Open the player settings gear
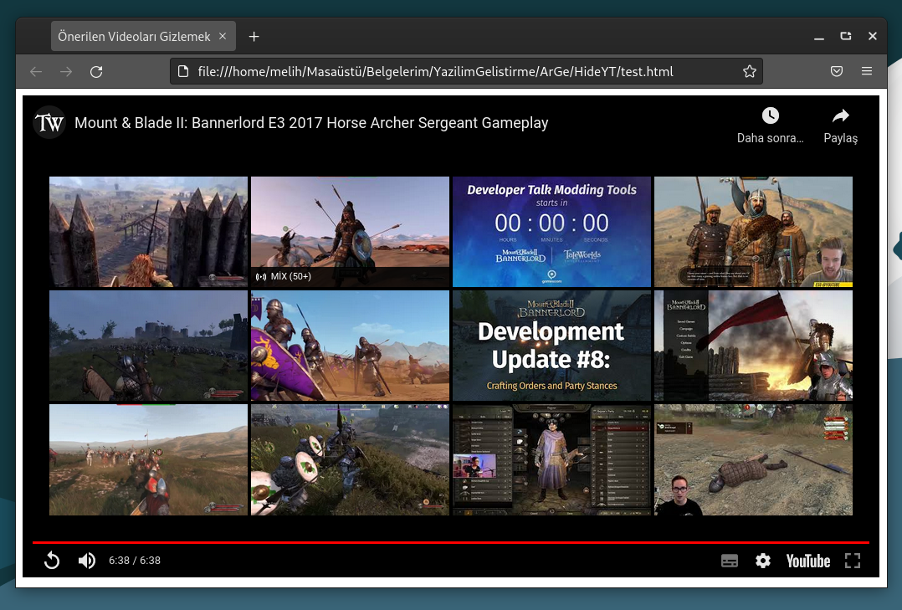Screen dimensions: 902x610 (763, 561)
